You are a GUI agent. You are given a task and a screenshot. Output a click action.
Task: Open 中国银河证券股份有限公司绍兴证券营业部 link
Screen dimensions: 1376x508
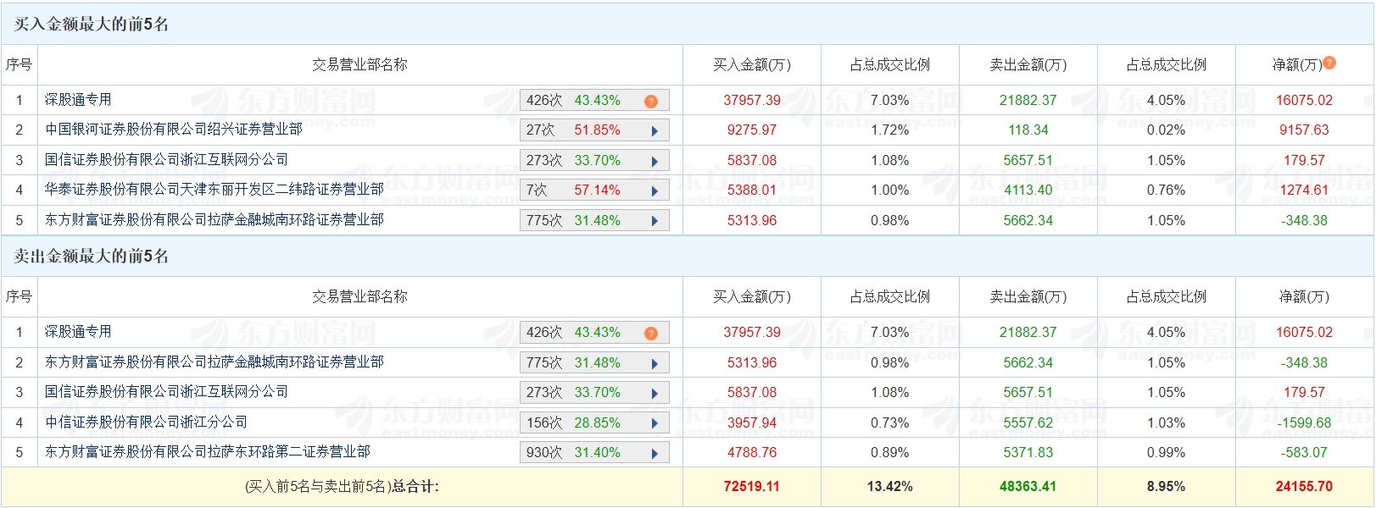174,130
